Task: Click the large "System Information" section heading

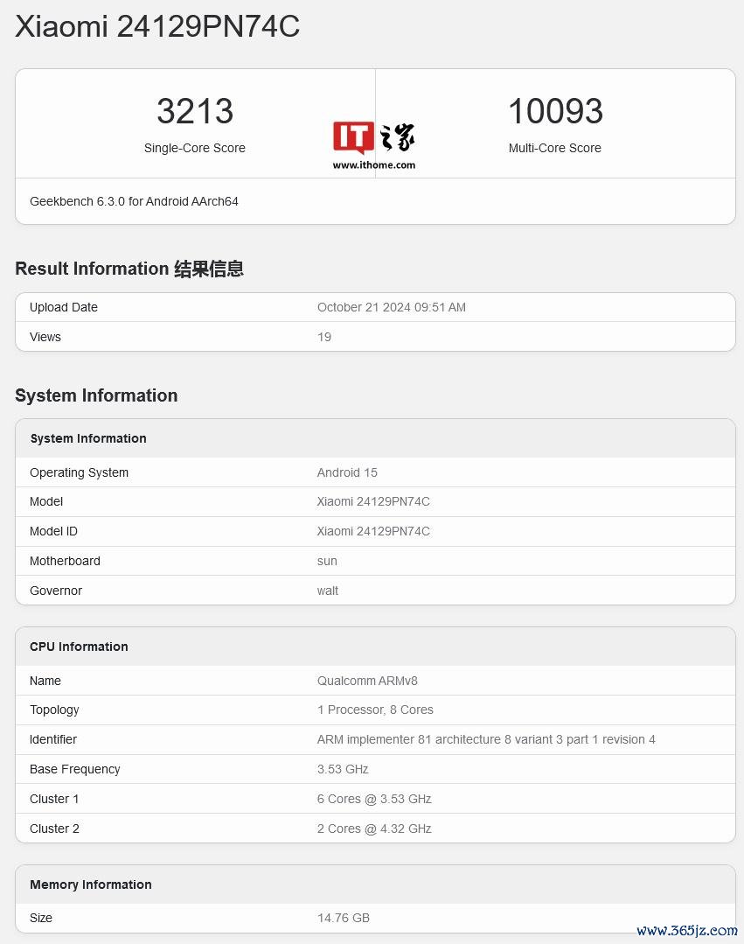Action: (96, 395)
